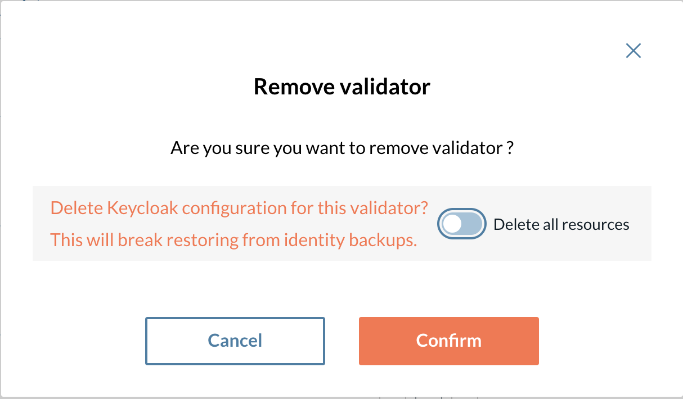Click the orange Keycloak warning message
This screenshot has height=399, width=683.
239,207
